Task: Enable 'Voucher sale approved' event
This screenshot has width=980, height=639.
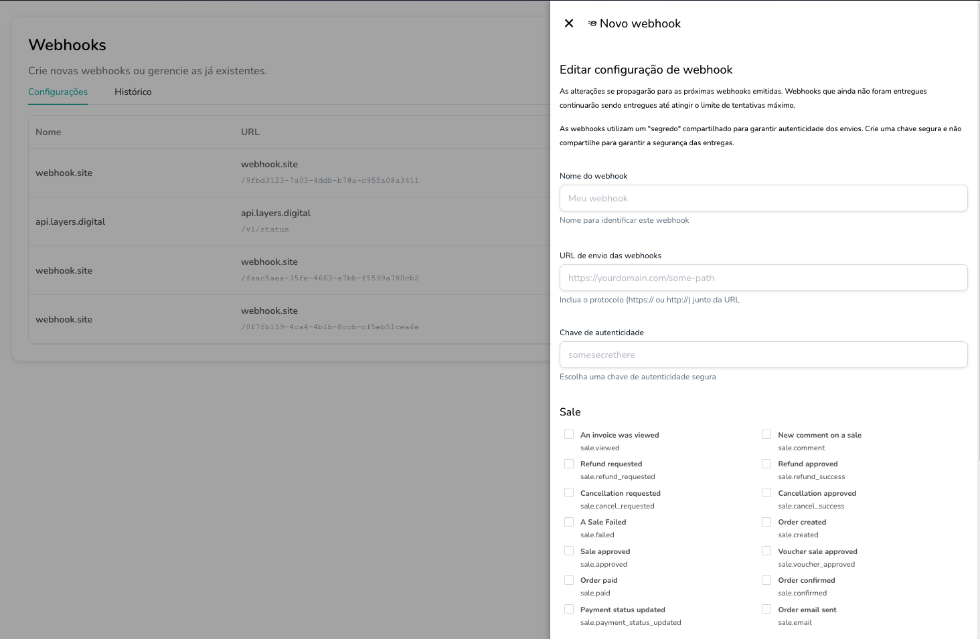Action: click(766, 551)
